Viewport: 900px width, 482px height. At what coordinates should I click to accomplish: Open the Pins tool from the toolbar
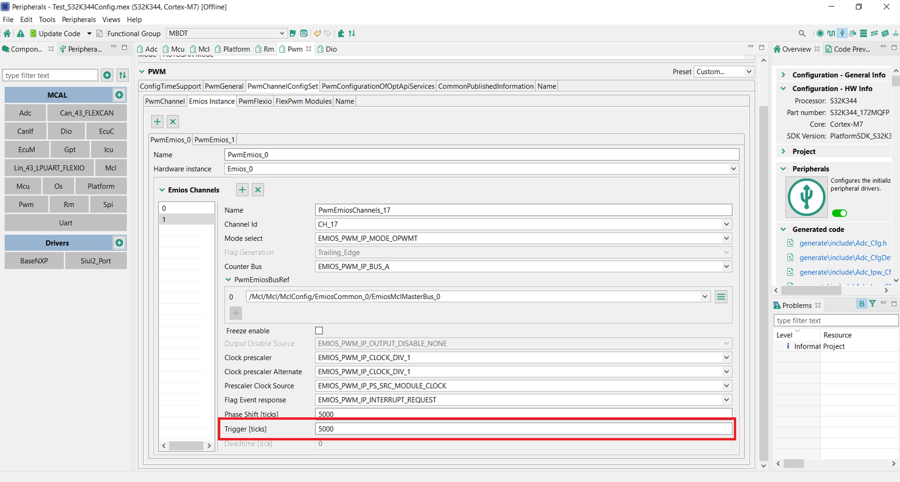point(820,33)
